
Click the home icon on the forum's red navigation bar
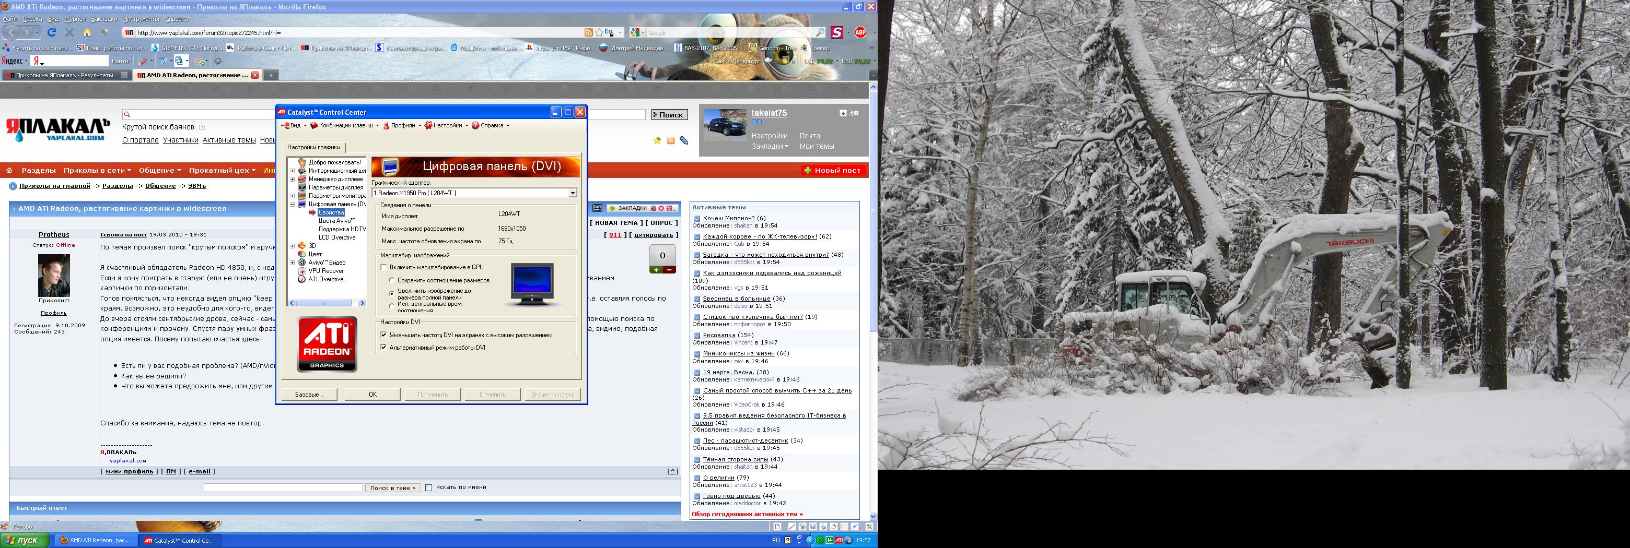(9, 171)
